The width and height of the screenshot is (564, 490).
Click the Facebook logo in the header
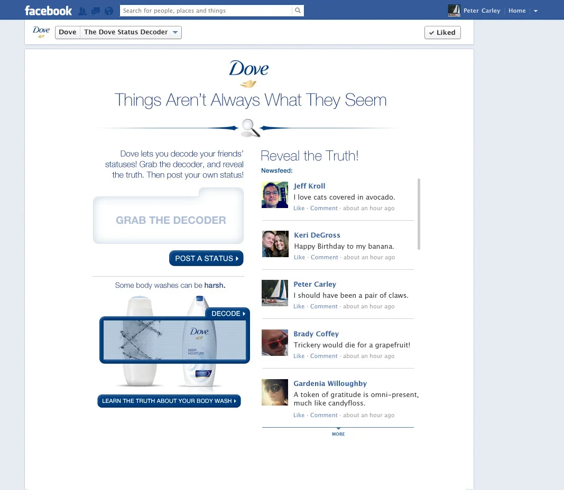pos(48,11)
